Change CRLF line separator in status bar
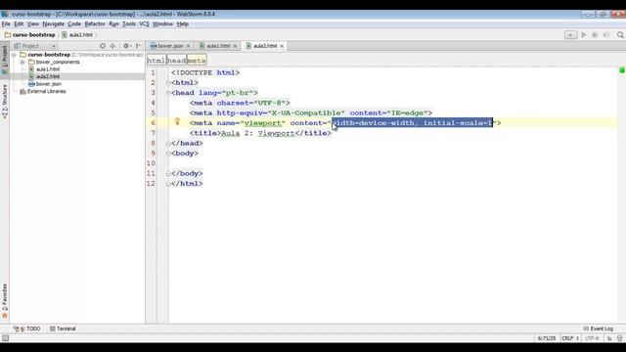The image size is (626, 352). pos(570,338)
